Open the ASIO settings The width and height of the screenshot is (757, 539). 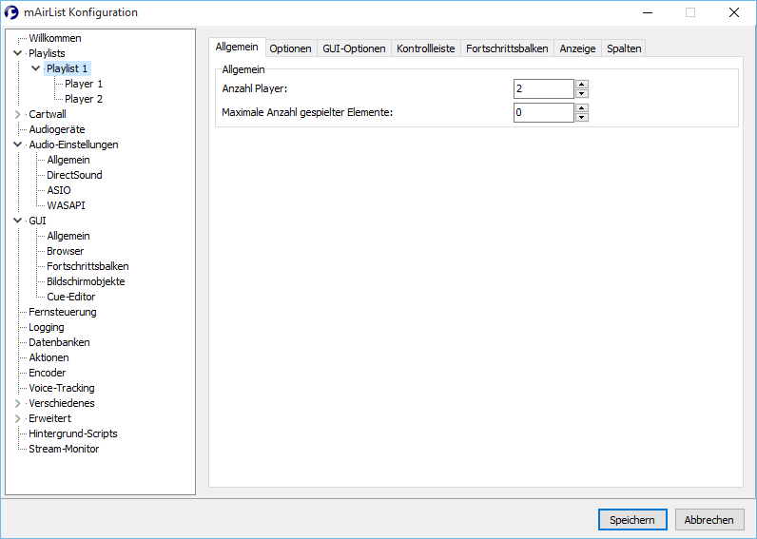coord(58,190)
